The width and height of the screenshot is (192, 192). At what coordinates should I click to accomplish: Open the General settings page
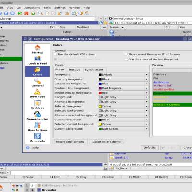[x=37, y=83]
